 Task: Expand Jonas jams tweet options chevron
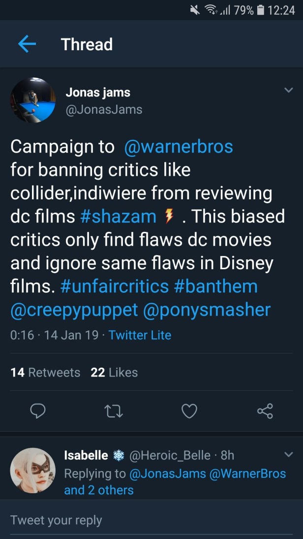coord(288,90)
